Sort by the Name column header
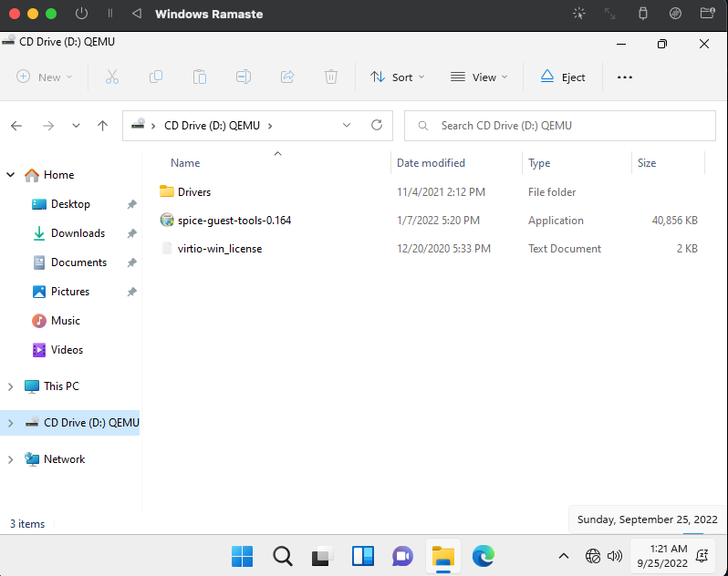The width and height of the screenshot is (728, 576). pos(185,163)
